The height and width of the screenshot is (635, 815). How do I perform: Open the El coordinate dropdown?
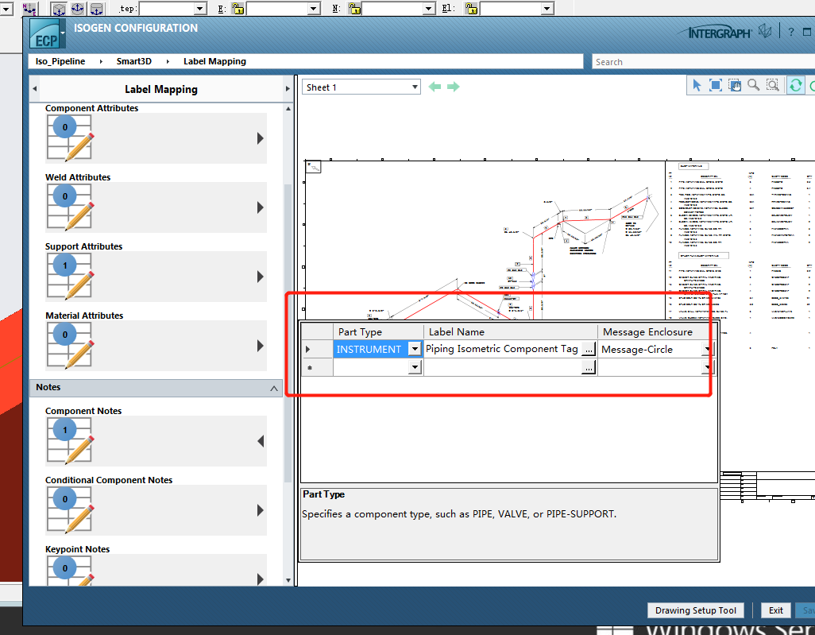tap(547, 8)
